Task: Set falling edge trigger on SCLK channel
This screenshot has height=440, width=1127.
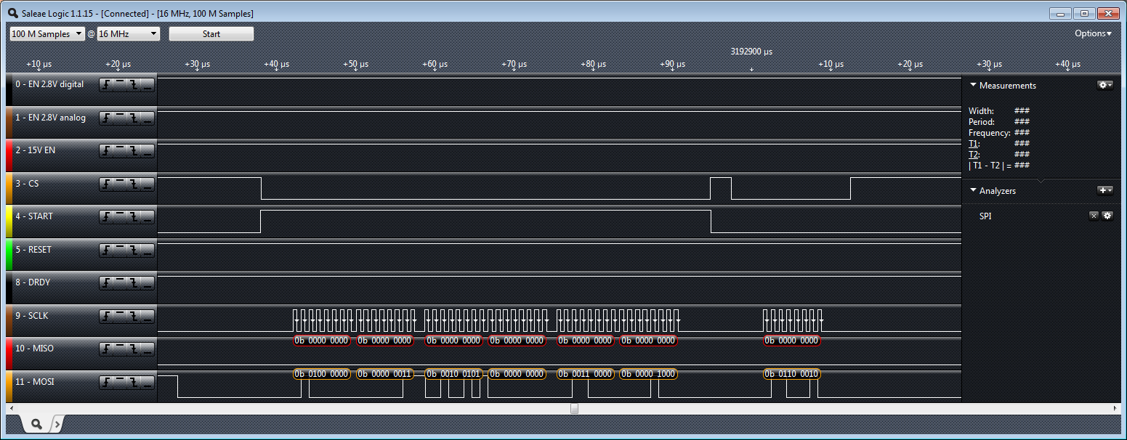Action: coord(134,316)
